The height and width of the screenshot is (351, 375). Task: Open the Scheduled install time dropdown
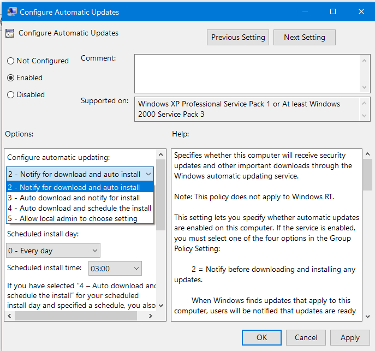[115, 269]
